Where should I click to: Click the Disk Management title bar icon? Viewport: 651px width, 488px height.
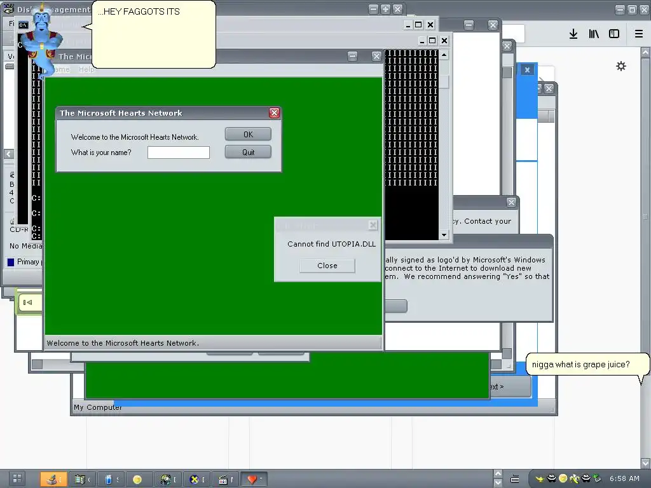click(8, 9)
